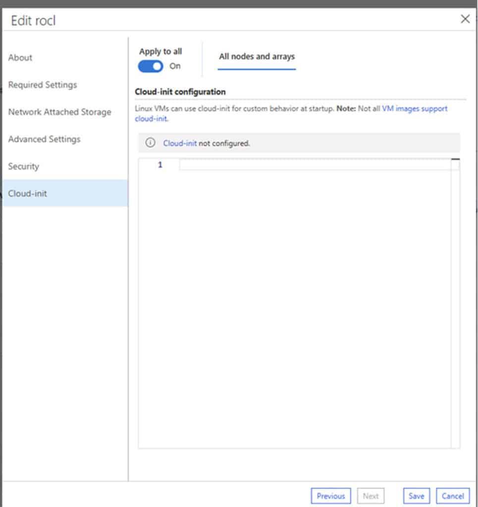Screen dimensions: 478x507
Task: Click the Next button
Action: tap(371, 496)
